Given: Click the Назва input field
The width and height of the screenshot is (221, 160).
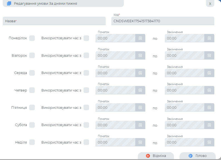Looking at the screenshot, I should pyautogui.click(x=54, y=21).
